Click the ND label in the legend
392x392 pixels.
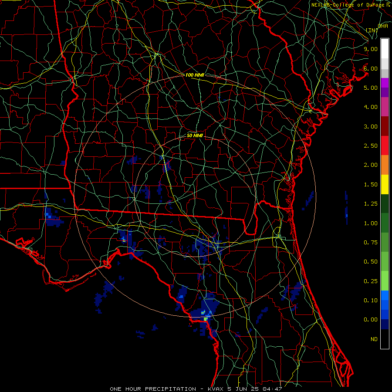pyautogui.click(x=374, y=339)
